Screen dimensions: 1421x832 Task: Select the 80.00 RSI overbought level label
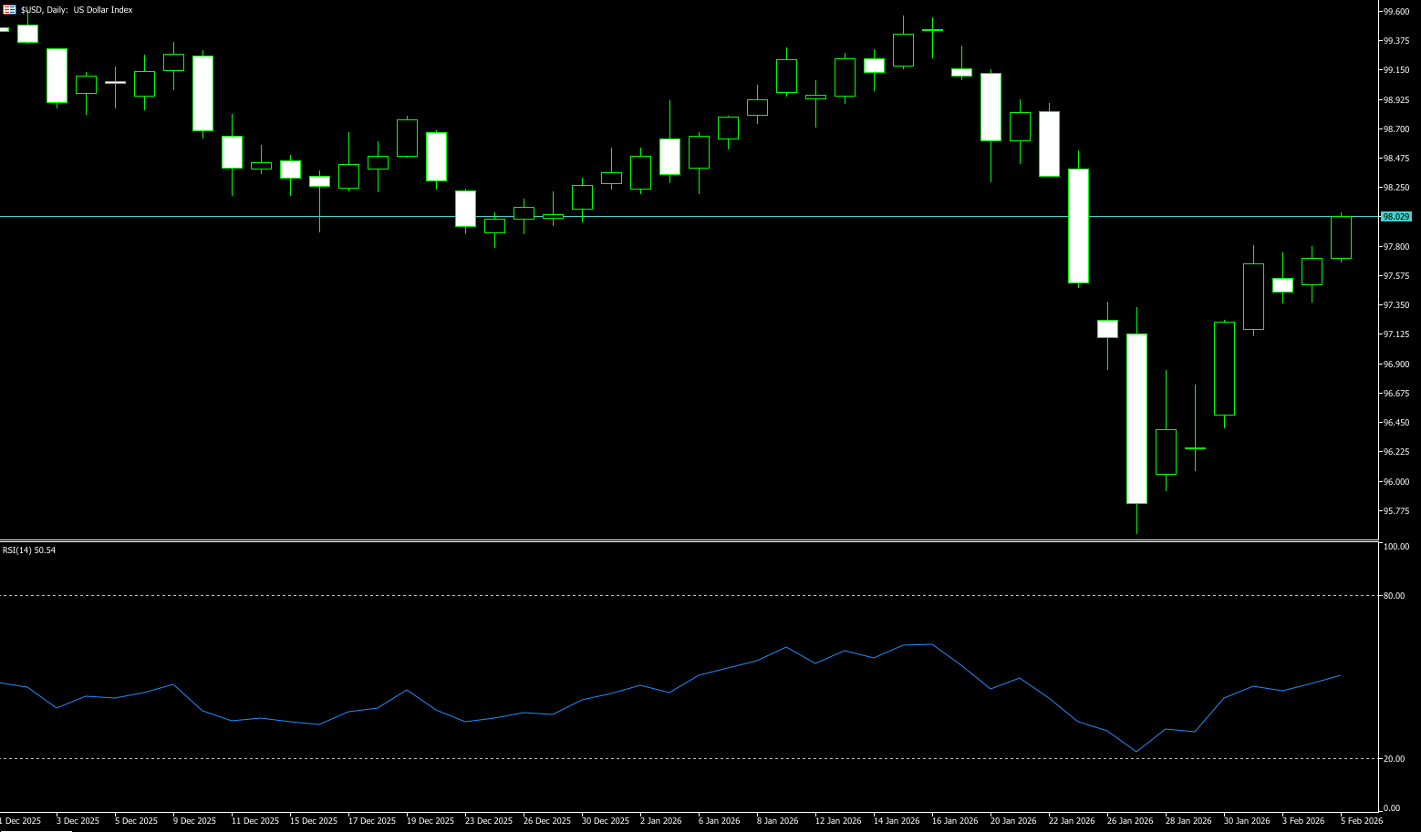pyautogui.click(x=1393, y=596)
